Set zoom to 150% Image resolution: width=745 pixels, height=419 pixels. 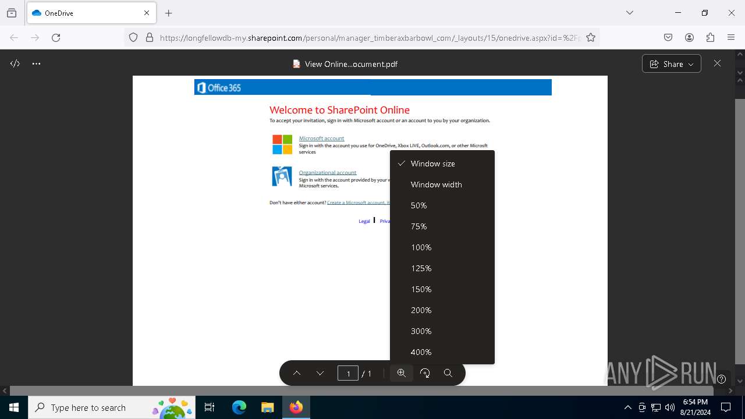click(442, 289)
